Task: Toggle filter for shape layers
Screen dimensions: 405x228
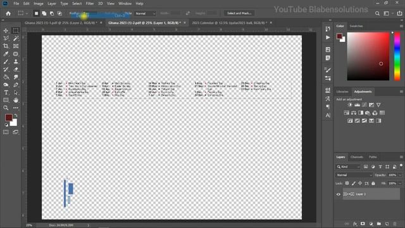Action: tap(387, 167)
